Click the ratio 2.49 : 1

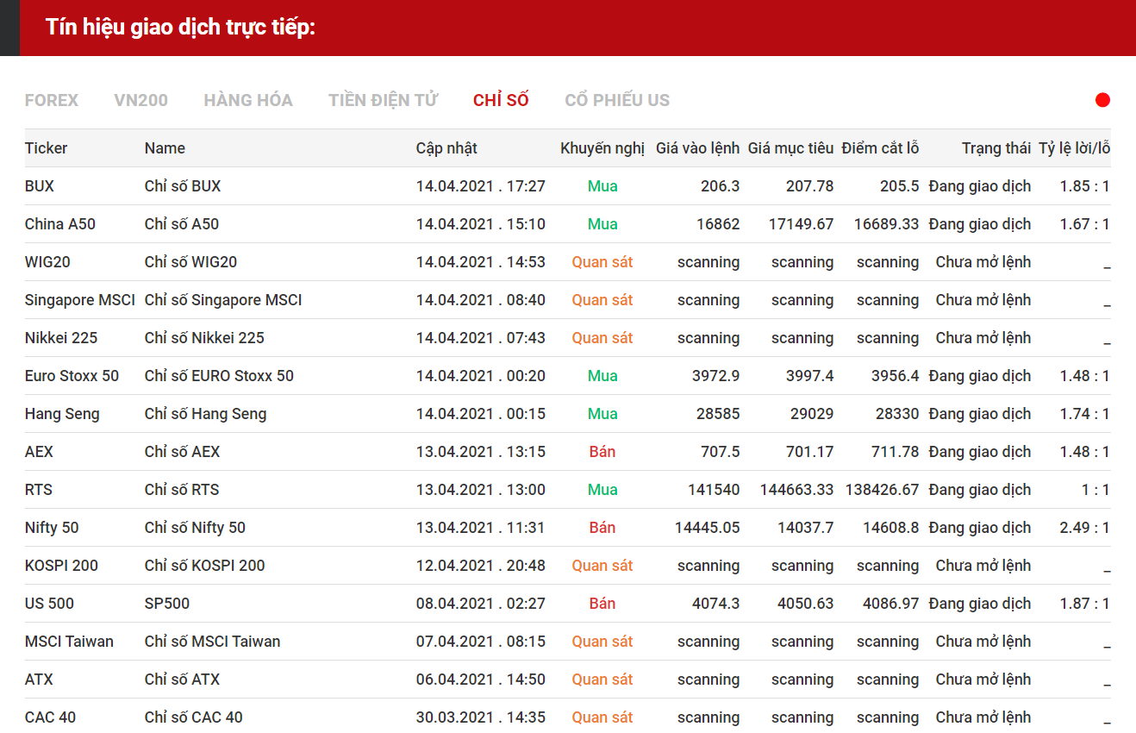pyautogui.click(x=1085, y=528)
